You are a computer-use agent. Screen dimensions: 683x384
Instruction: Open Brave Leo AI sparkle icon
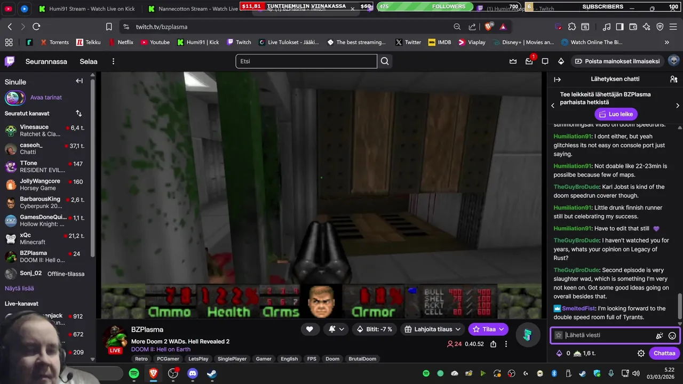pyautogui.click(x=646, y=27)
